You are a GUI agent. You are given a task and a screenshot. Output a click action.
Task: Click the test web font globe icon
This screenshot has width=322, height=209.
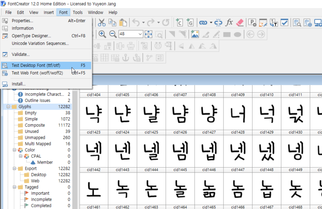tap(308, 23)
